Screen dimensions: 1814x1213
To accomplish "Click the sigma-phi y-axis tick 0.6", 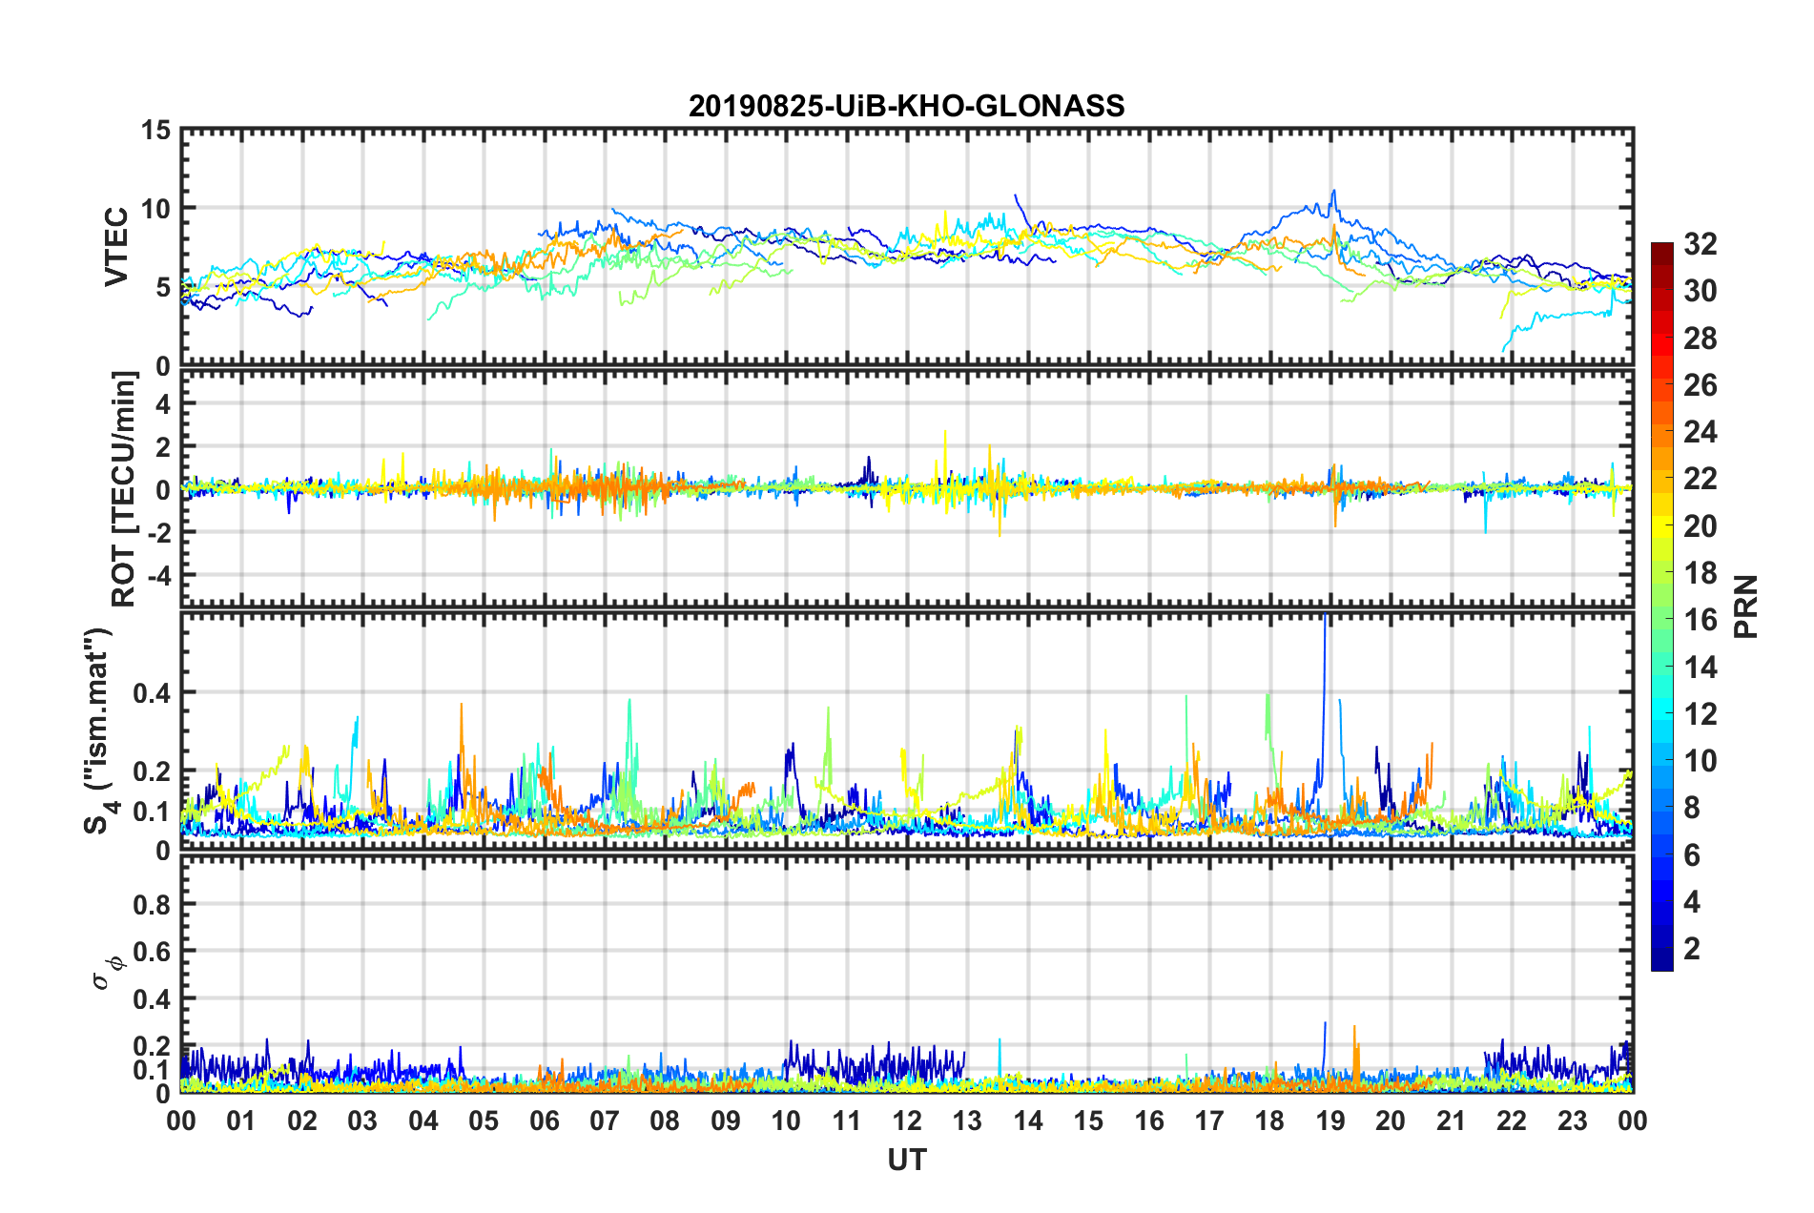I will pos(153,953).
